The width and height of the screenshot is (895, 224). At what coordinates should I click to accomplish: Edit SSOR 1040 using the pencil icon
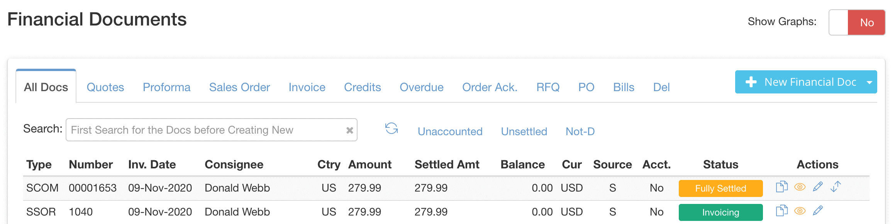coord(818,211)
